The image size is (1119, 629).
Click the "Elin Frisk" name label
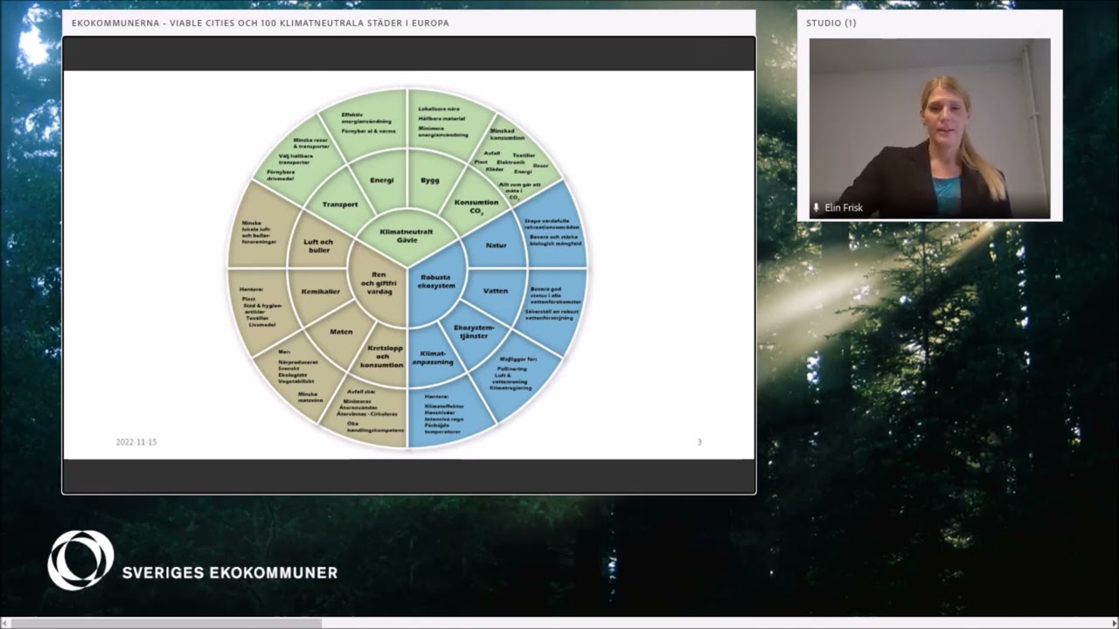[844, 208]
